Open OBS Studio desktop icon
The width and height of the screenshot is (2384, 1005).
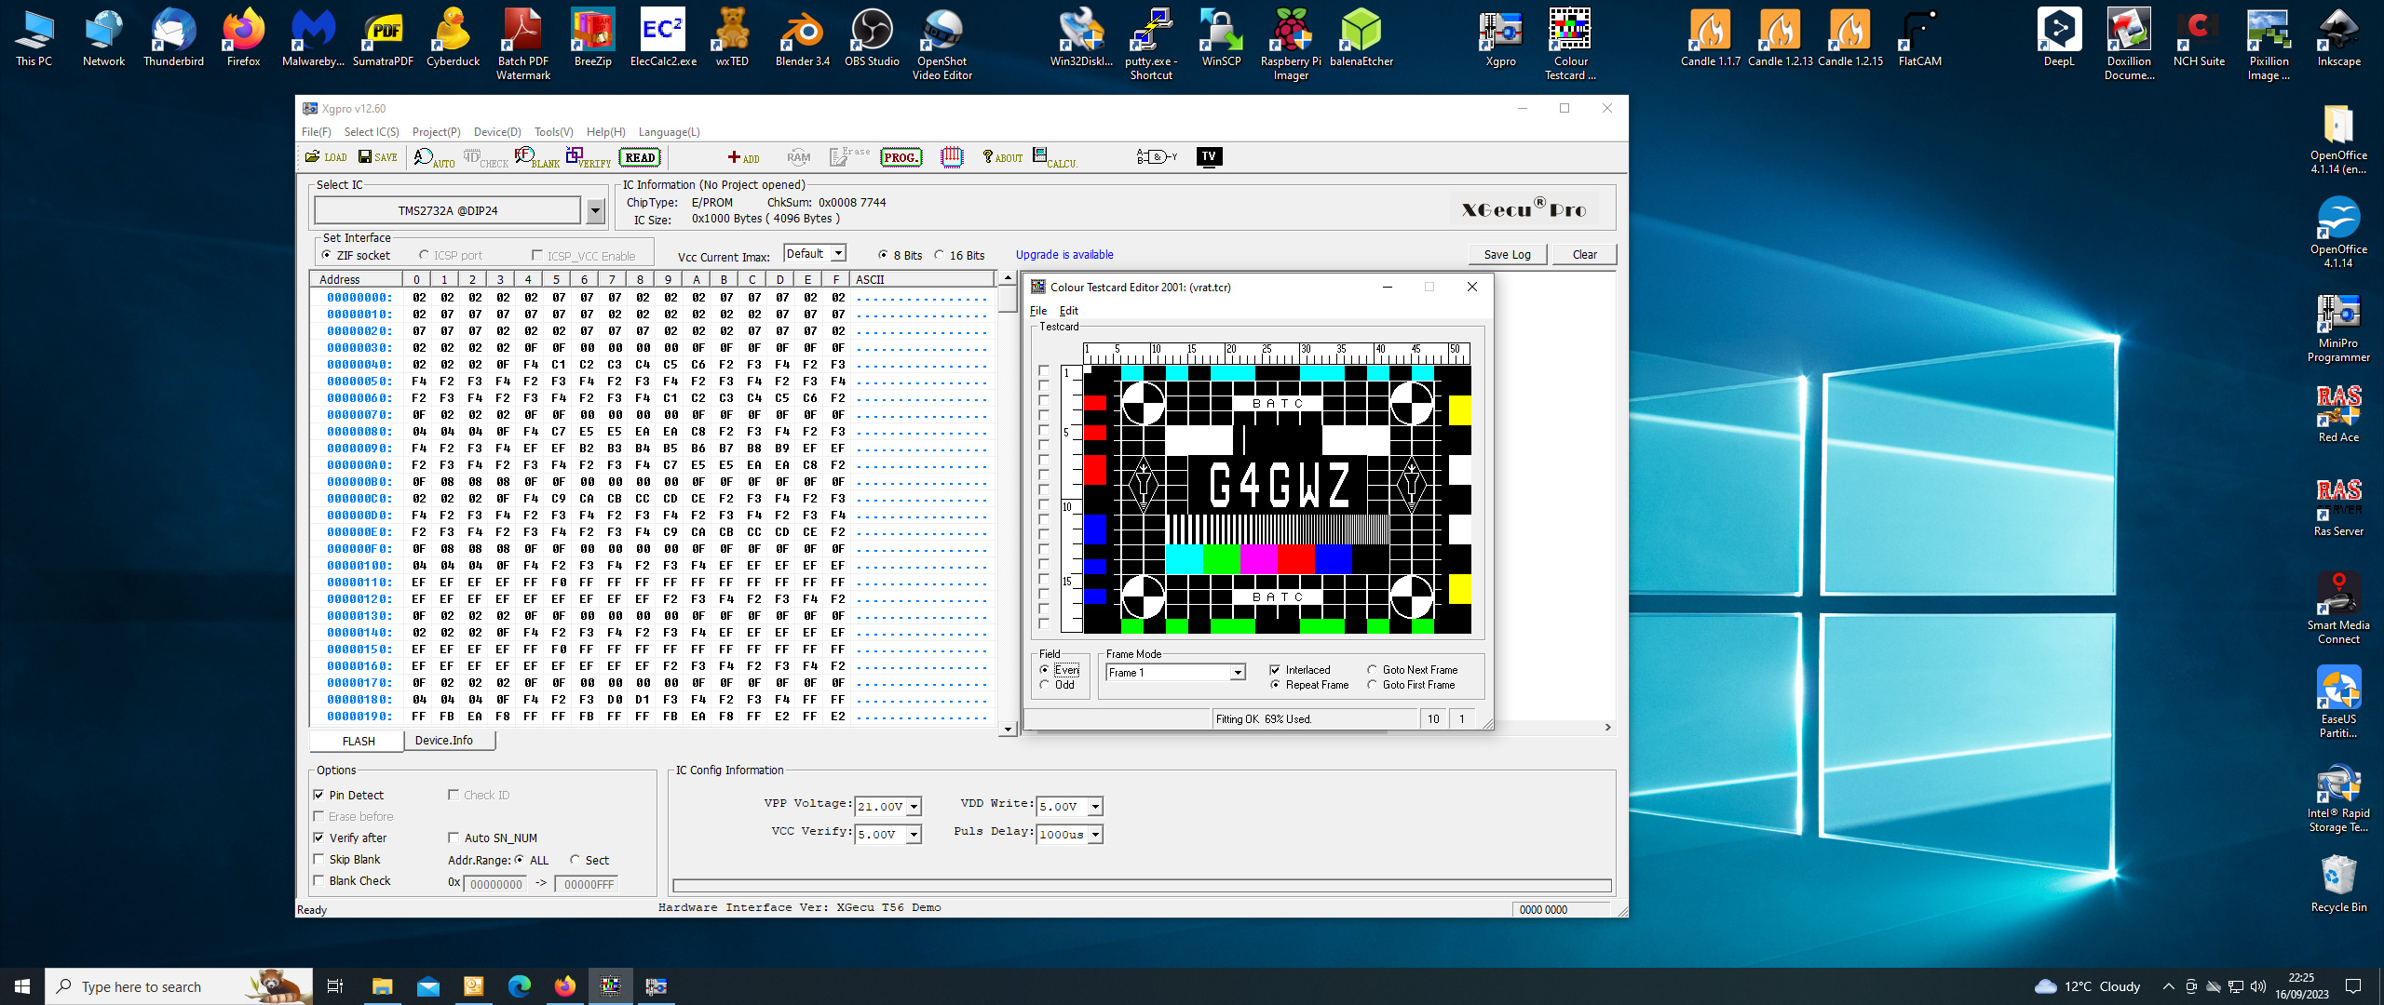pyautogui.click(x=872, y=39)
